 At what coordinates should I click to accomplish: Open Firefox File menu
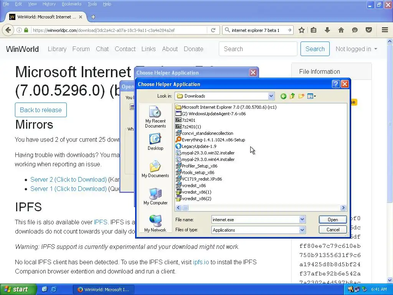coord(6,4)
